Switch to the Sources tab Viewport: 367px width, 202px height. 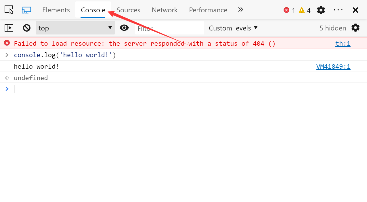click(128, 10)
